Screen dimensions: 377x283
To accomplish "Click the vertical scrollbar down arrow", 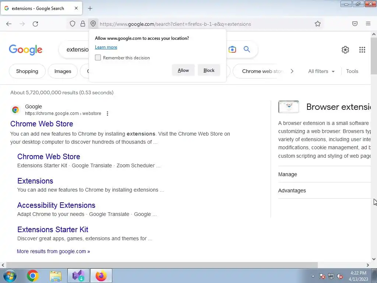I will coord(374,259).
